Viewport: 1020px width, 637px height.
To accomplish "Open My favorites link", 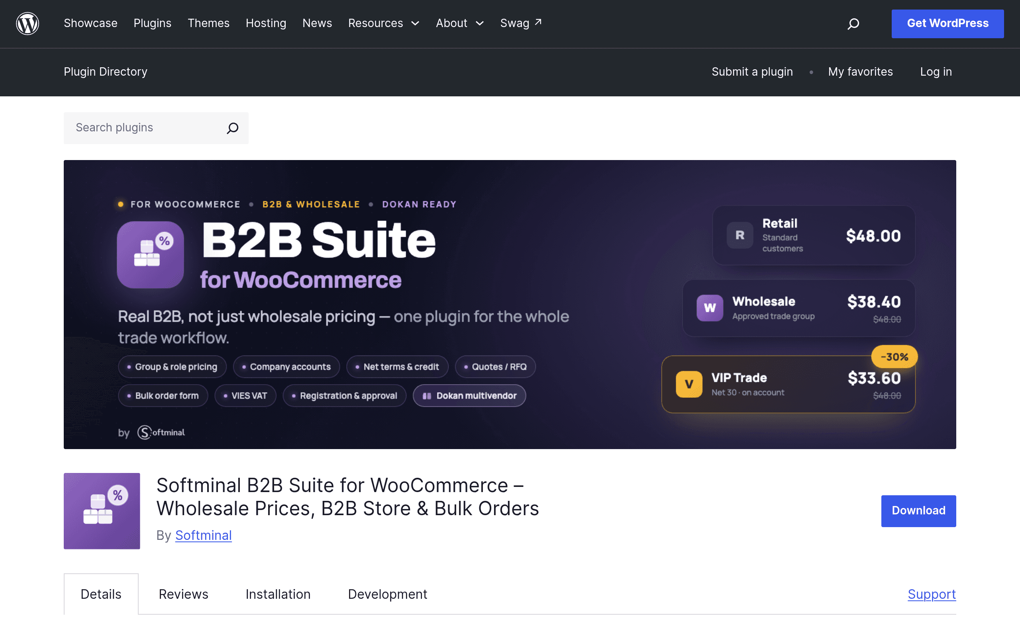I will point(860,72).
